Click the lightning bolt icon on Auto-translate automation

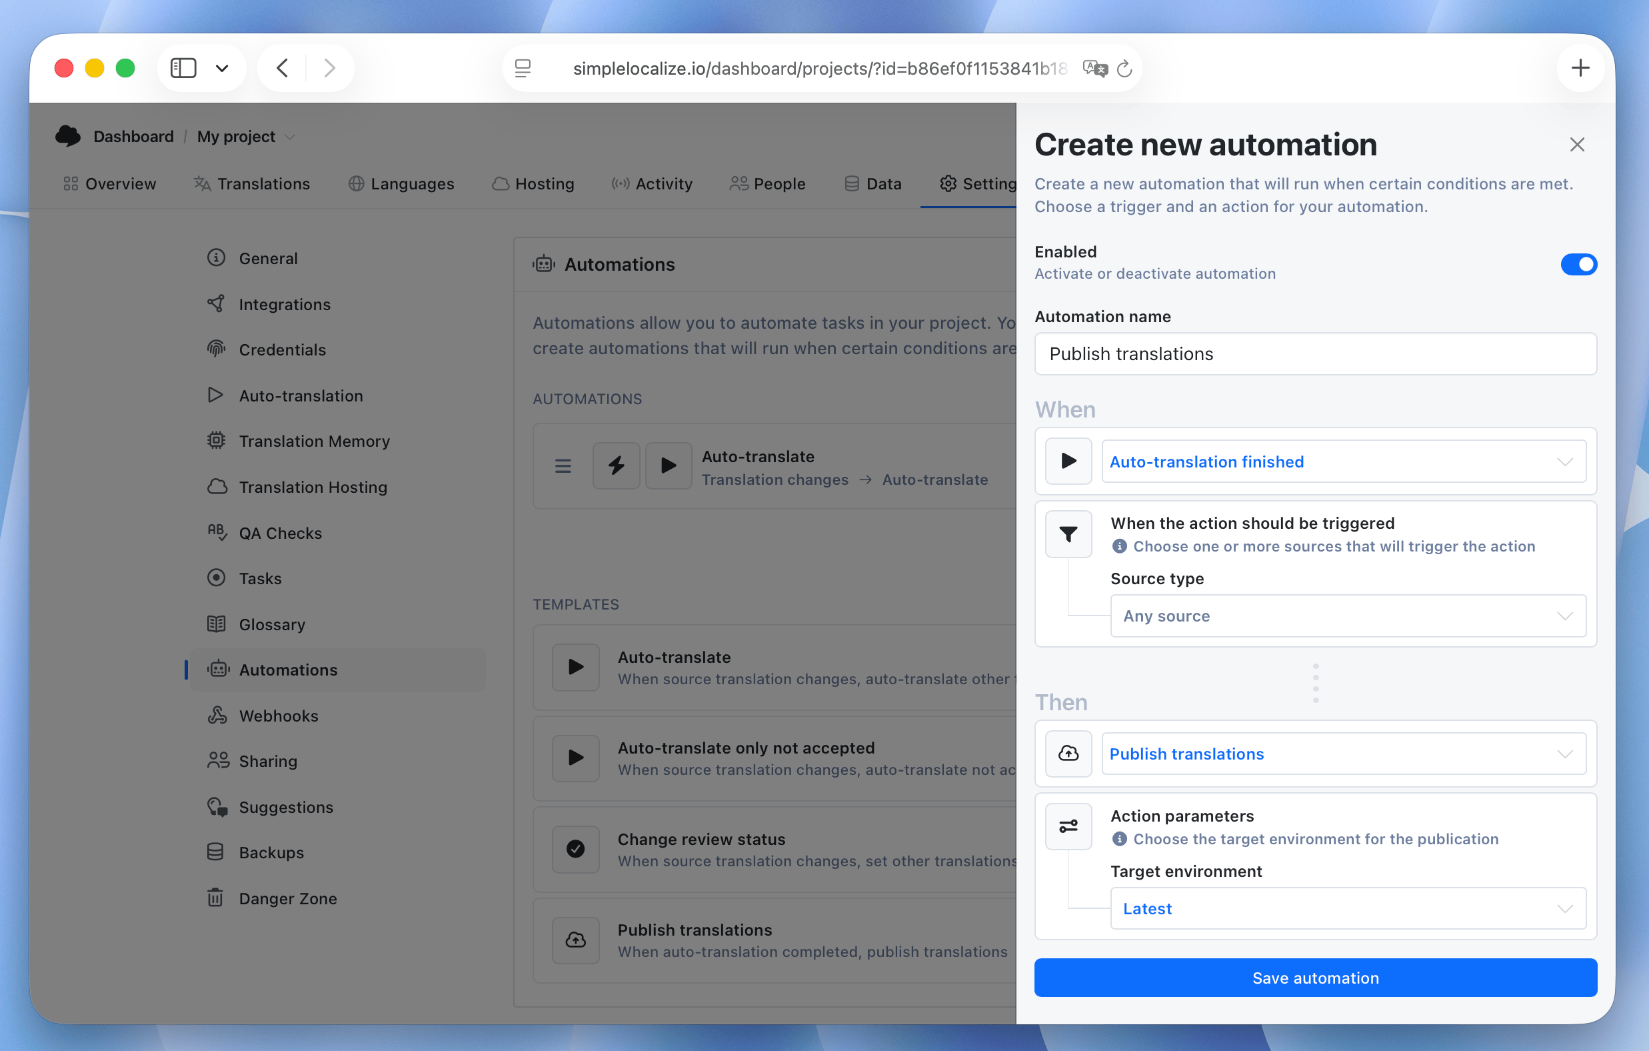pyautogui.click(x=617, y=466)
